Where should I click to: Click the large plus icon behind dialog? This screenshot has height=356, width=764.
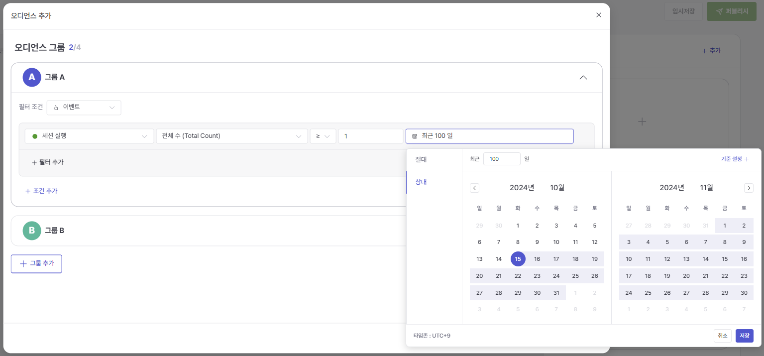642,121
